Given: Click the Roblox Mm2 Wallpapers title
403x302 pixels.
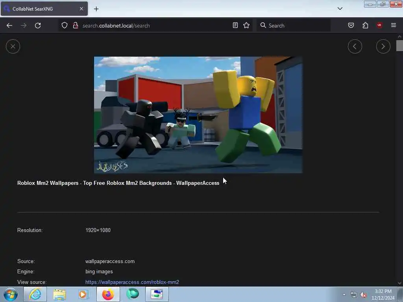Looking at the screenshot, I should [x=118, y=183].
